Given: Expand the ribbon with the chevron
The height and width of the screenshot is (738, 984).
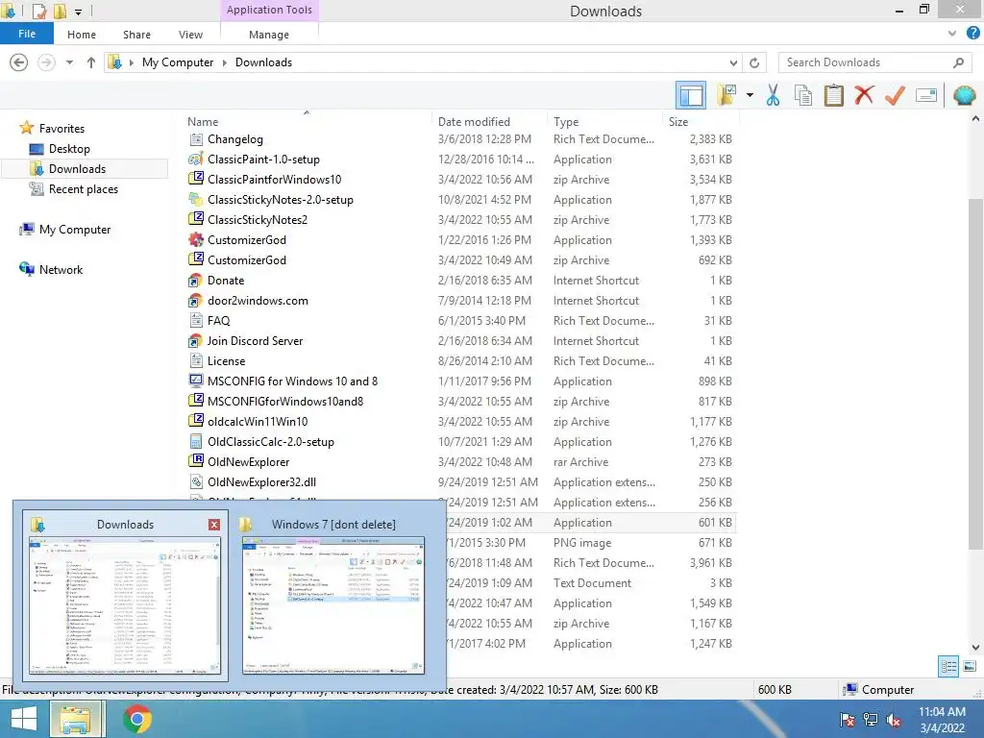Looking at the screenshot, I should coord(952,34).
